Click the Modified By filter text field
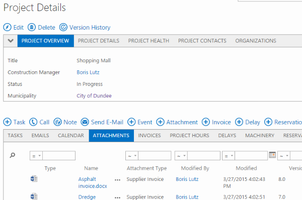Image resolution: width=302 pixels, height=200 pixels. [x=204, y=156]
